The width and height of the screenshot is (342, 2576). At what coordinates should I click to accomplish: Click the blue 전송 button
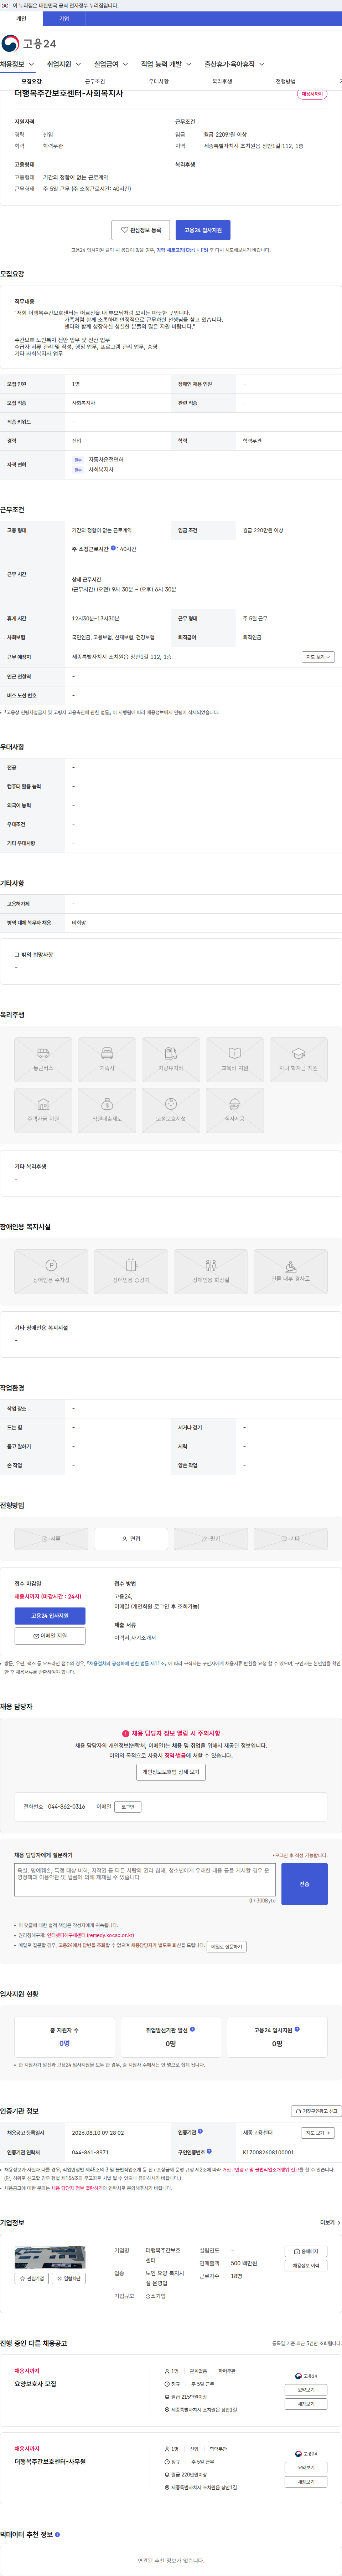304,1884
